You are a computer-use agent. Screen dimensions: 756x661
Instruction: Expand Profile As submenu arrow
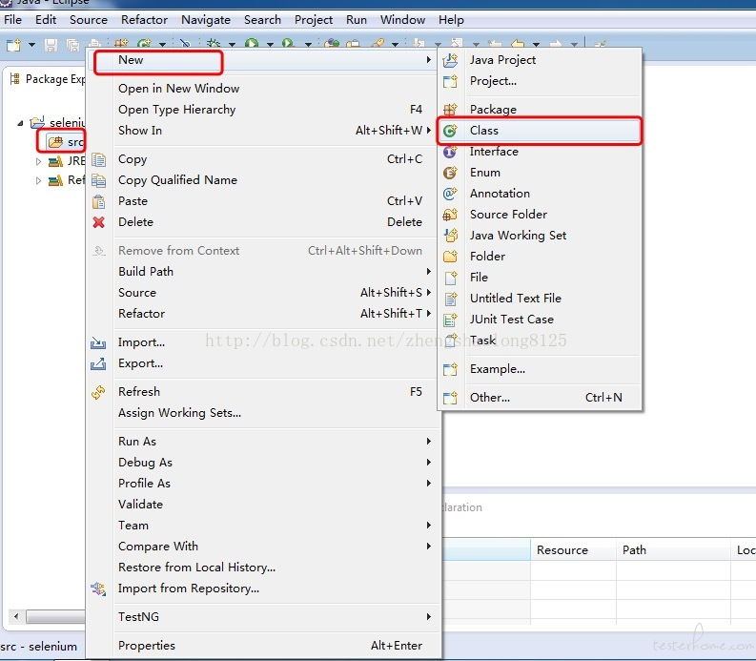[429, 484]
